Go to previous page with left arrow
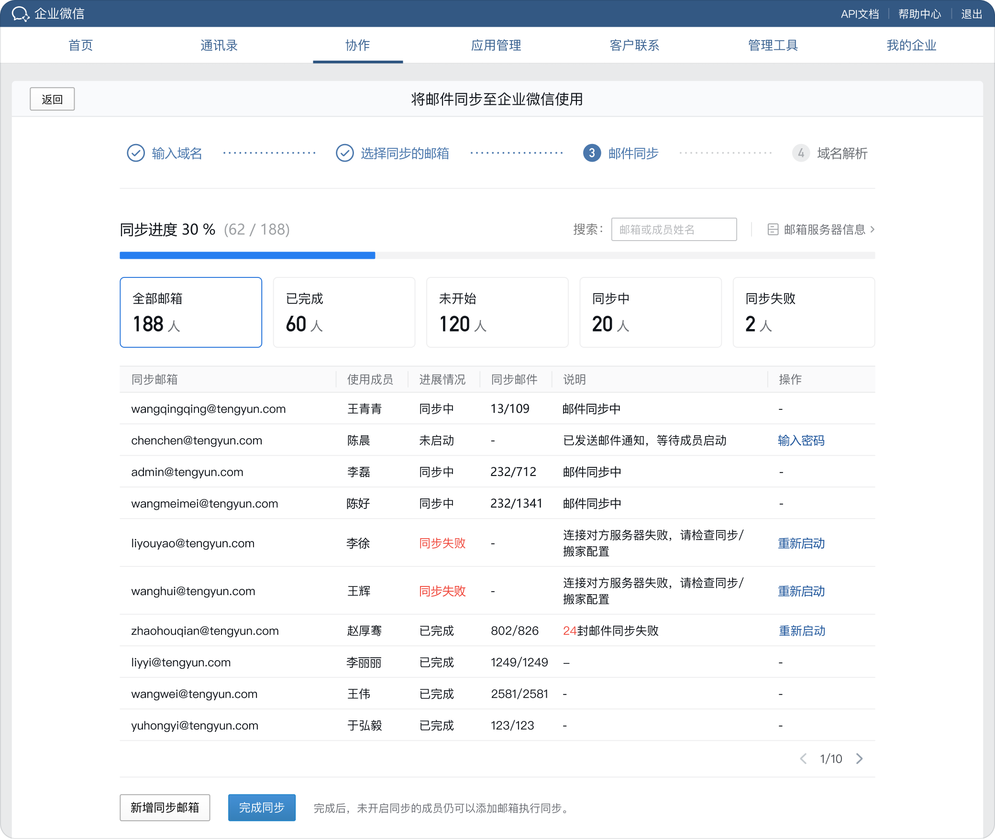Viewport: 995px width, 839px height. coord(804,759)
